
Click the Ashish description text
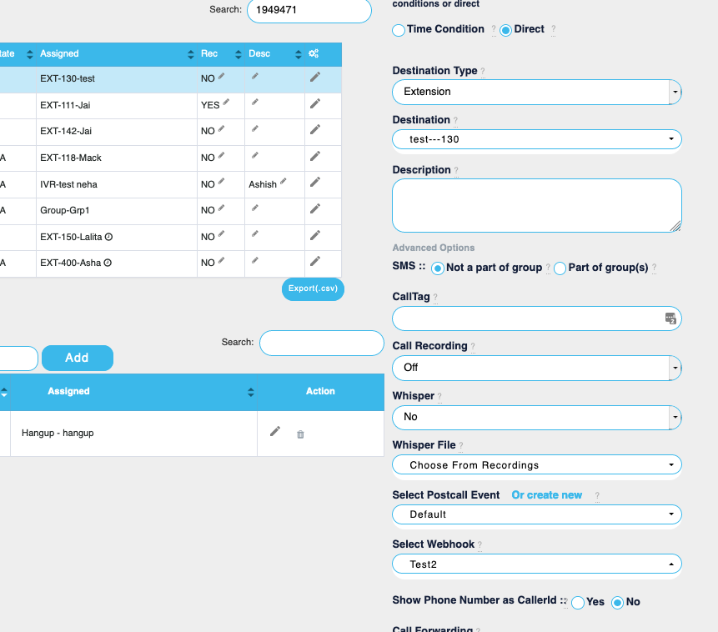(263, 184)
